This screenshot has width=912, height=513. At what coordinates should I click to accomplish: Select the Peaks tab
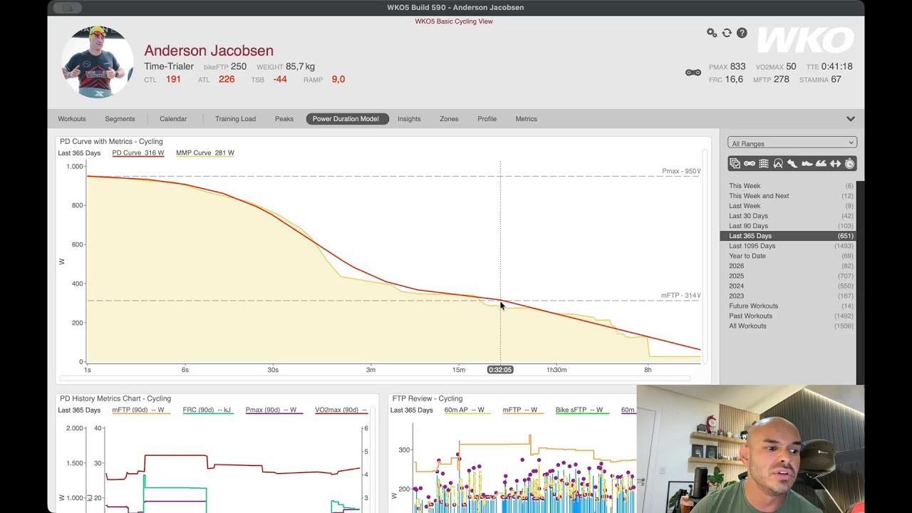284,119
